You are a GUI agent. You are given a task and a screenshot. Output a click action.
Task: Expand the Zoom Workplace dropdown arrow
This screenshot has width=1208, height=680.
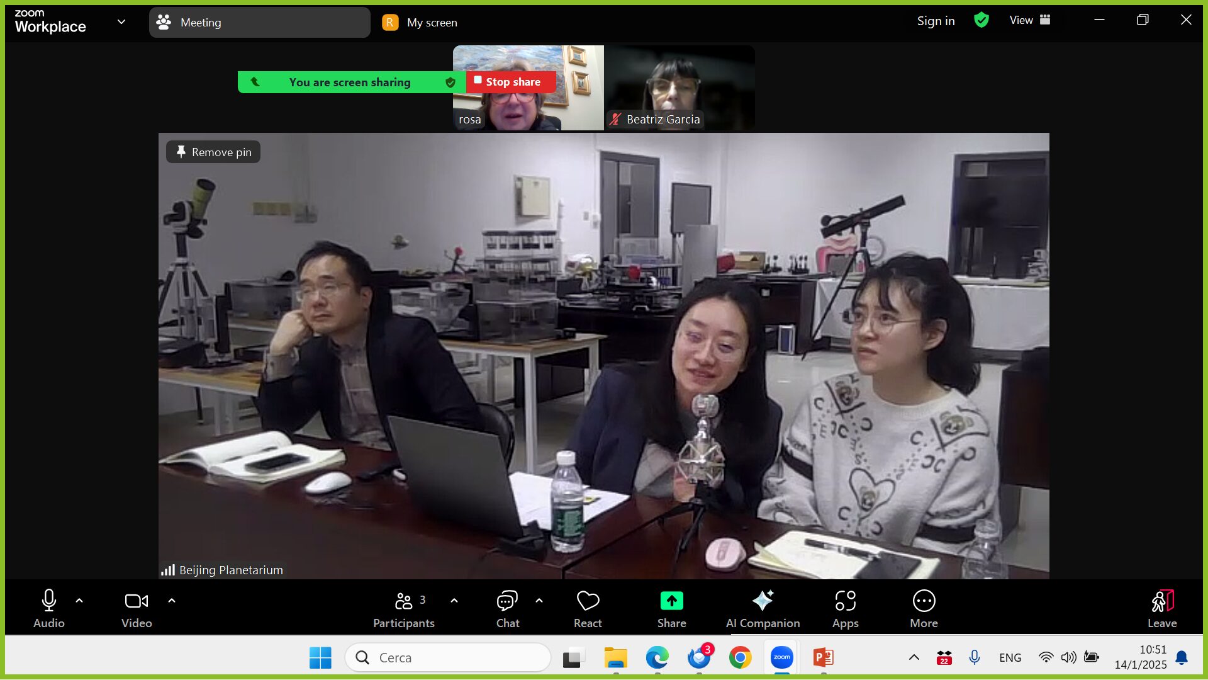pyautogui.click(x=121, y=22)
